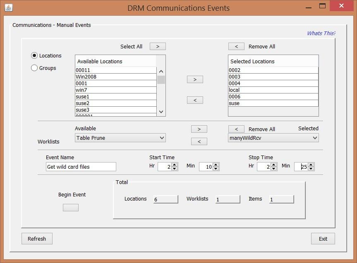This screenshot has height=263, width=357.
Task: Click the Java icon in the title bar
Action: [x=8, y=8]
